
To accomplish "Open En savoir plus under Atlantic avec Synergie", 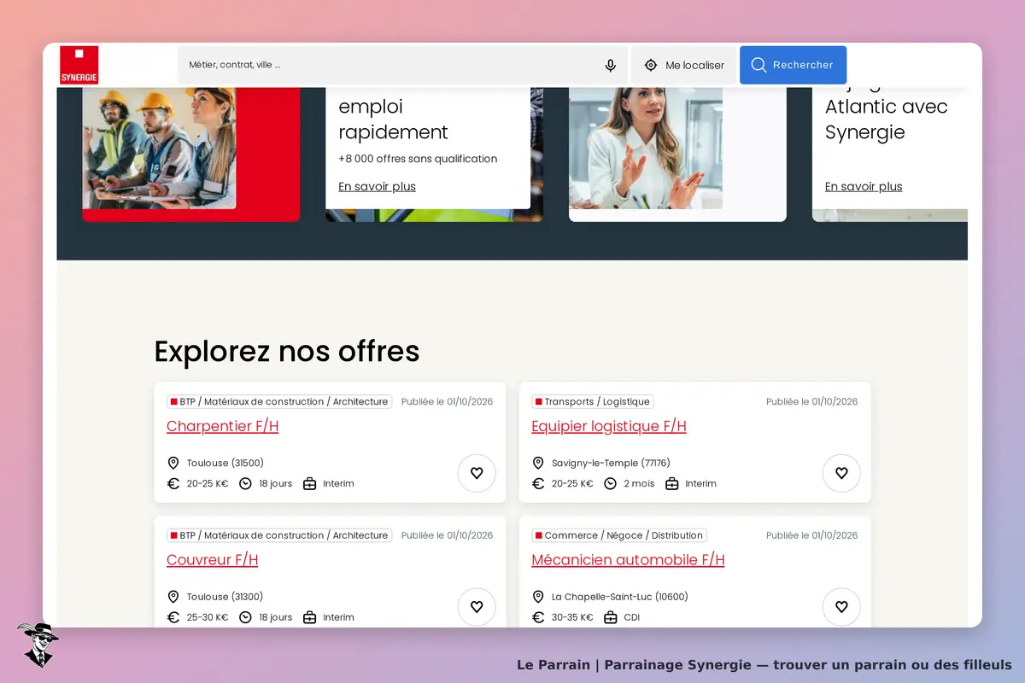I will (864, 186).
